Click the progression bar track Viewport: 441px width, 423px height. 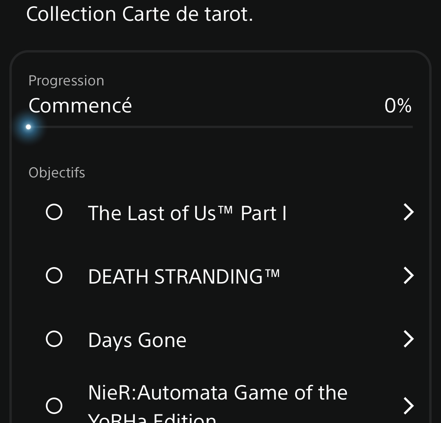(x=220, y=127)
